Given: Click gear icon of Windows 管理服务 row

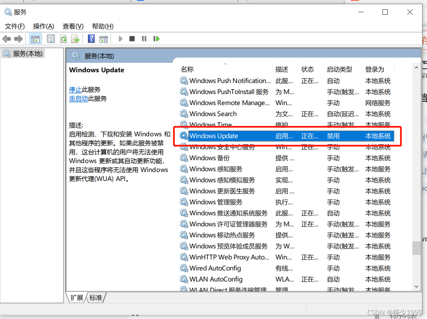Looking at the screenshot, I should click(184, 202).
